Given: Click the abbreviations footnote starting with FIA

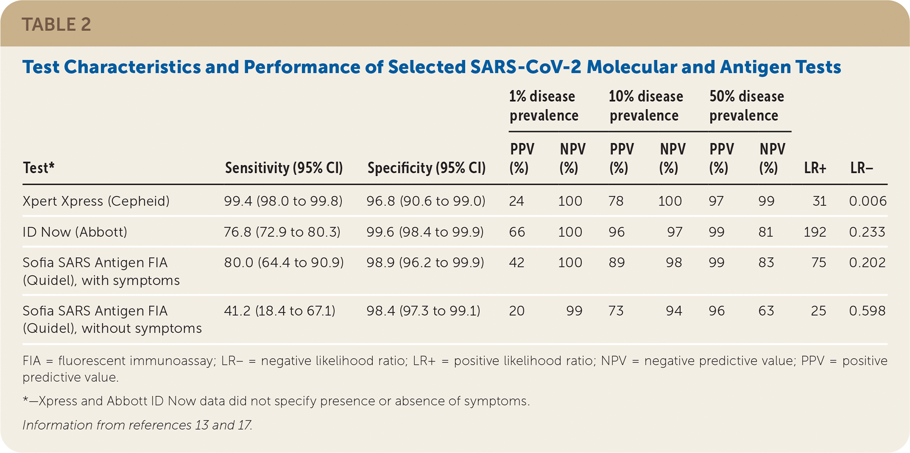Looking at the screenshot, I should [455, 369].
